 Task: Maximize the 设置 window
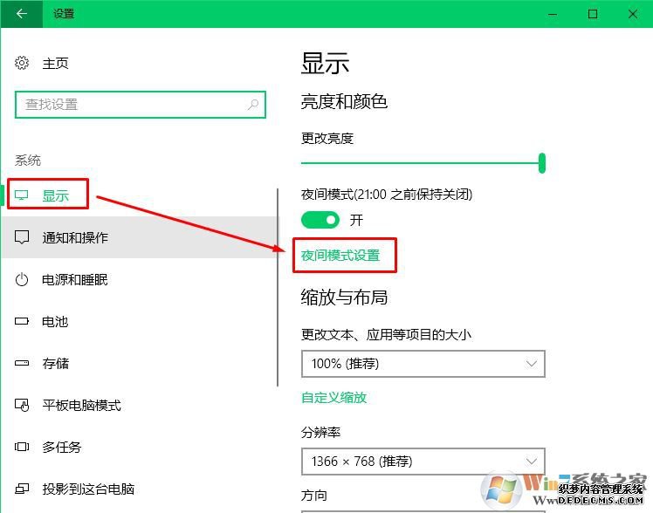tap(593, 14)
